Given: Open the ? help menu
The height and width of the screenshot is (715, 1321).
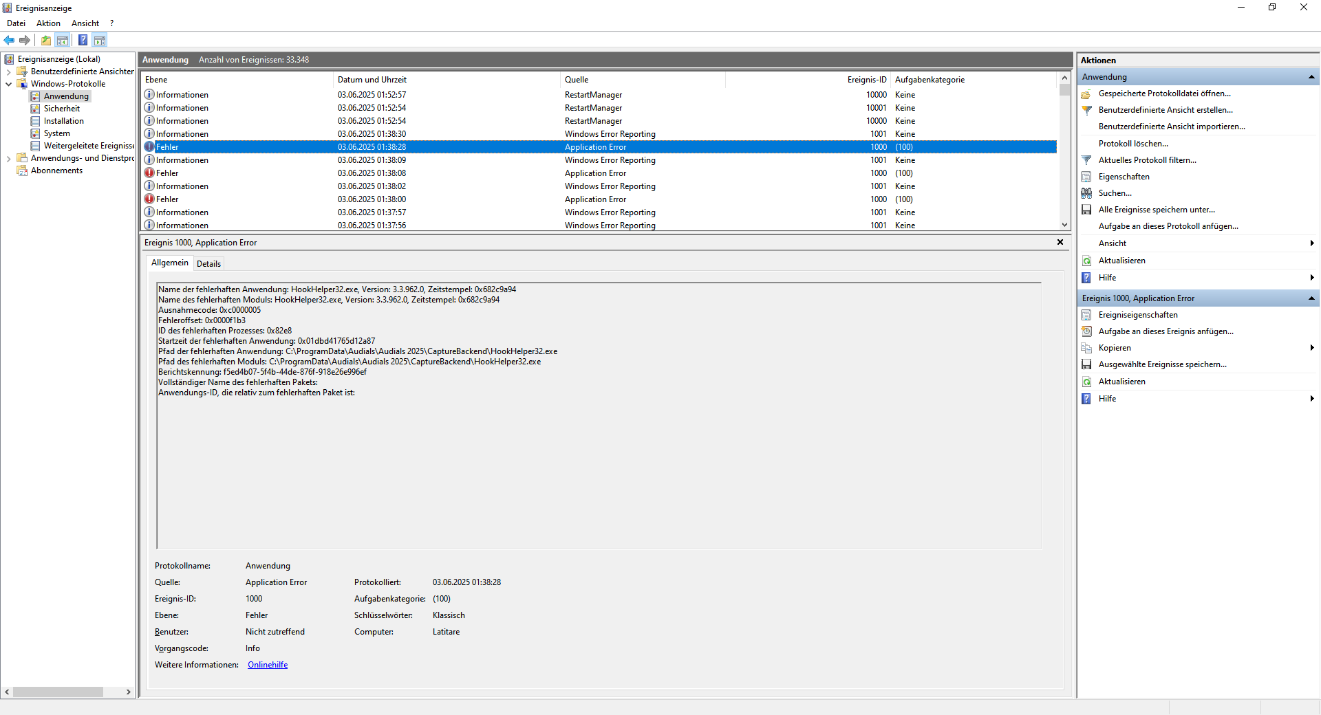Looking at the screenshot, I should click(112, 23).
